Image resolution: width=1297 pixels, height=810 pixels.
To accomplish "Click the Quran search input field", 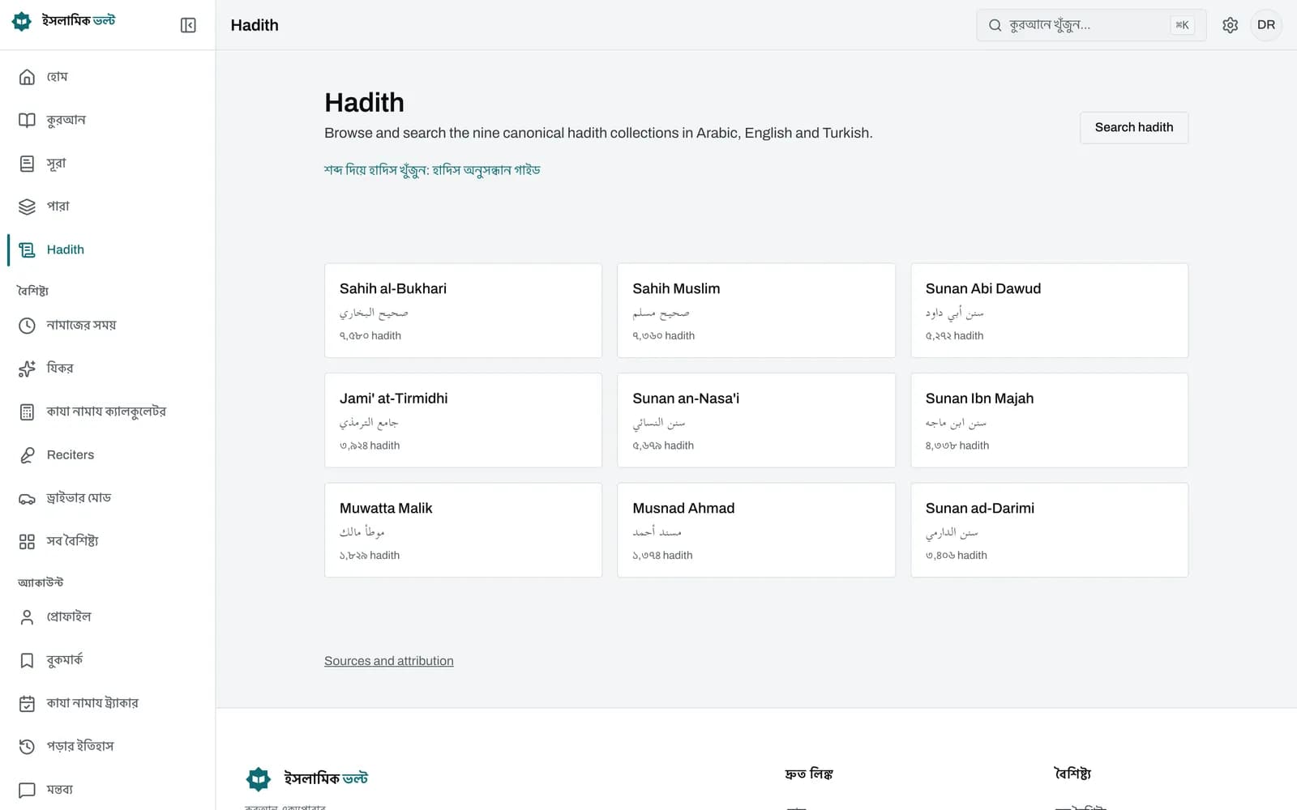I will (x=1091, y=25).
